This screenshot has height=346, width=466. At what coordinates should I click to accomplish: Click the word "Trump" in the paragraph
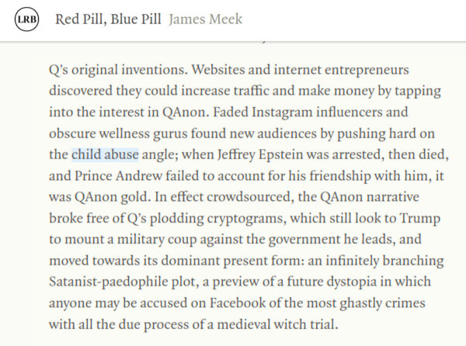(x=395, y=217)
